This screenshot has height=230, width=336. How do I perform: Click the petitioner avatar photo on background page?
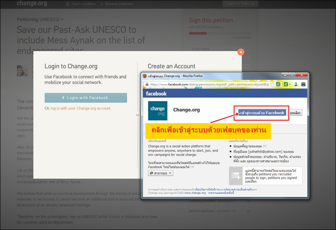pyautogui.click(x=23, y=71)
